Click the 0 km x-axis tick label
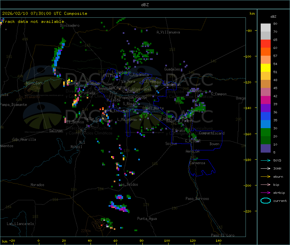Image resolution: width=290 pixels, height=245 pixels. pyautogui.click(x=38, y=240)
